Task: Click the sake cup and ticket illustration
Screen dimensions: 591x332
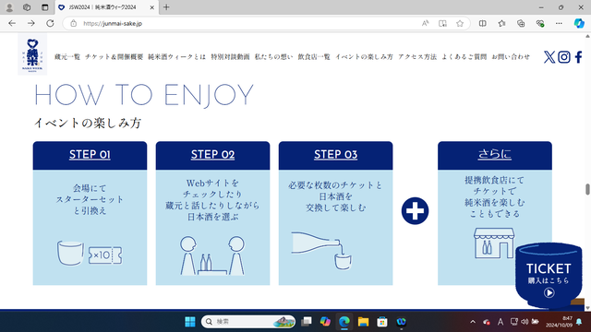Action: click(x=90, y=254)
